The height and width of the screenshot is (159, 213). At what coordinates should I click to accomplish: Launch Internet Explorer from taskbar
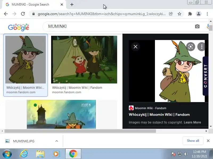coord(24,154)
